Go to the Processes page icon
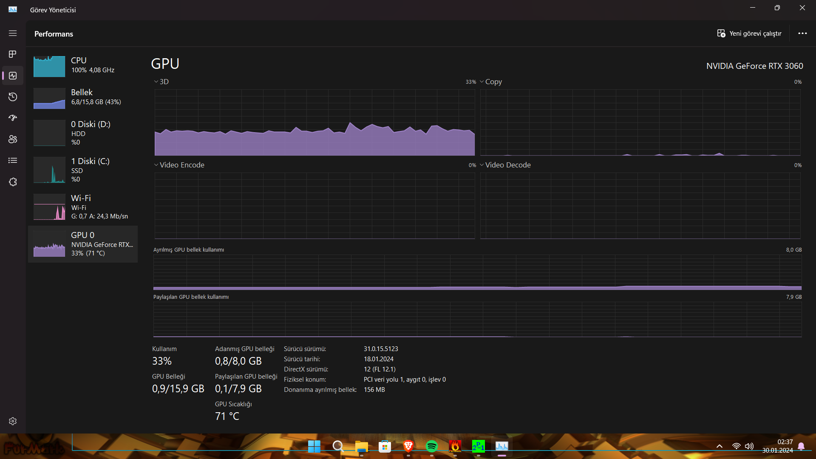This screenshot has height=459, width=816. 13,54
